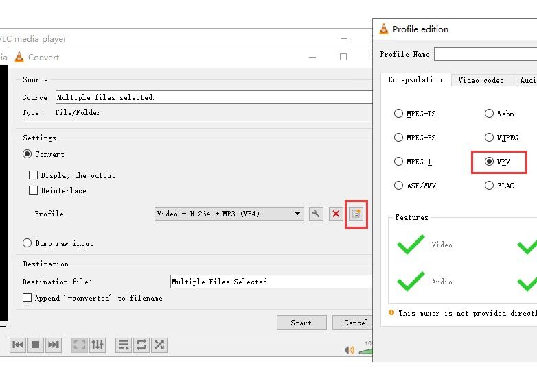The image size is (537, 372).
Task: Switch to Encapsulation tab
Action: [x=415, y=80]
